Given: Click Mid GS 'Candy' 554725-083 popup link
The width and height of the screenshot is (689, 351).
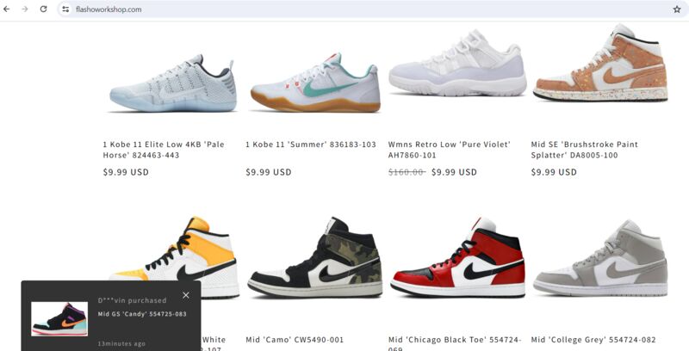Looking at the screenshot, I should pyautogui.click(x=142, y=314).
